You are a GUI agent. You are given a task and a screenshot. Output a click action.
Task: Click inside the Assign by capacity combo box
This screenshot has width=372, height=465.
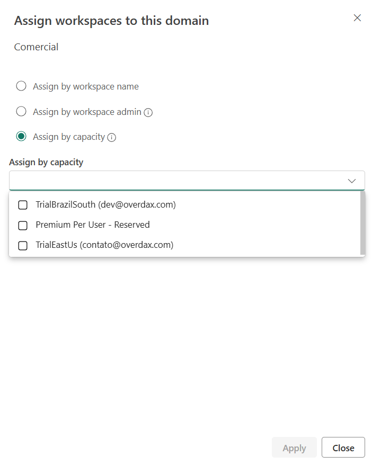(x=175, y=181)
